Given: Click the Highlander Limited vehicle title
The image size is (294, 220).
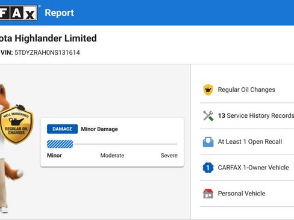Looking at the screenshot, I should (48, 38).
